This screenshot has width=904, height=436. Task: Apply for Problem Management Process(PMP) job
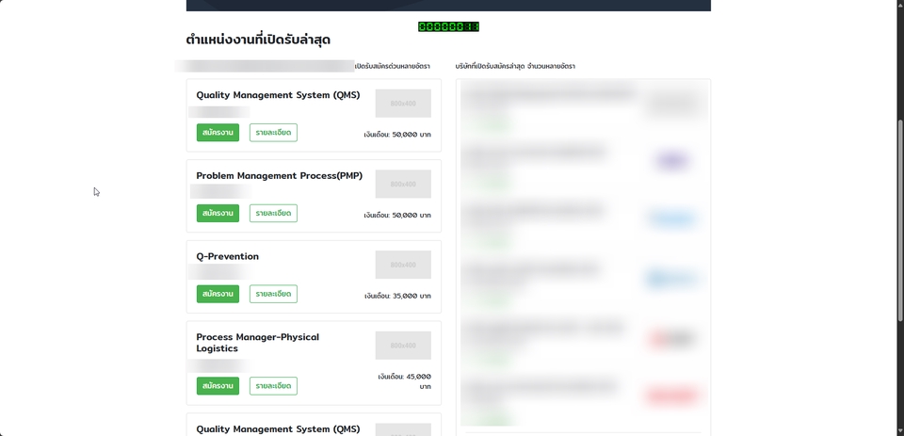[218, 213]
